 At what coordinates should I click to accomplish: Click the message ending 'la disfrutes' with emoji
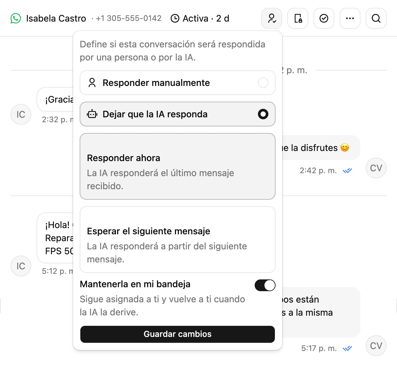(x=321, y=148)
